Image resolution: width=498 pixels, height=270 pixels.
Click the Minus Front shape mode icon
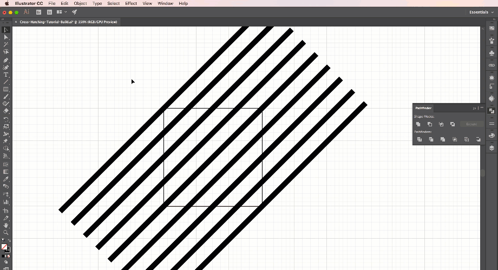[430, 124]
